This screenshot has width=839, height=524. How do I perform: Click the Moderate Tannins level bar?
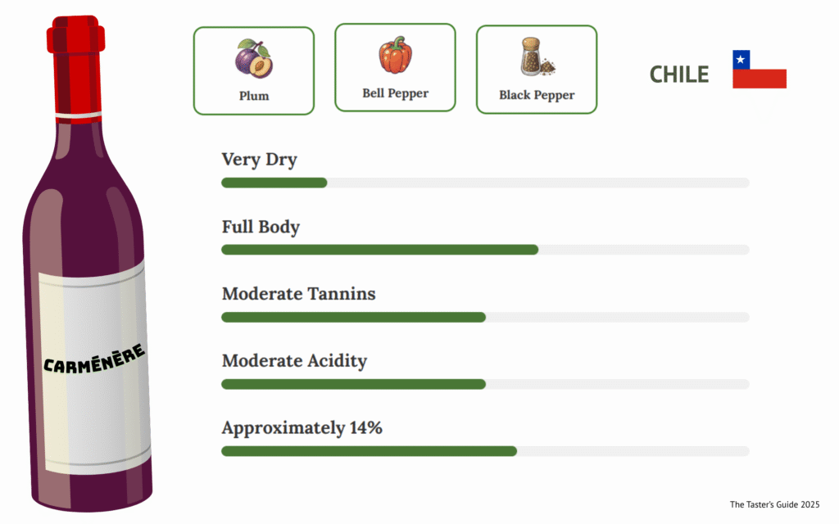(x=485, y=317)
